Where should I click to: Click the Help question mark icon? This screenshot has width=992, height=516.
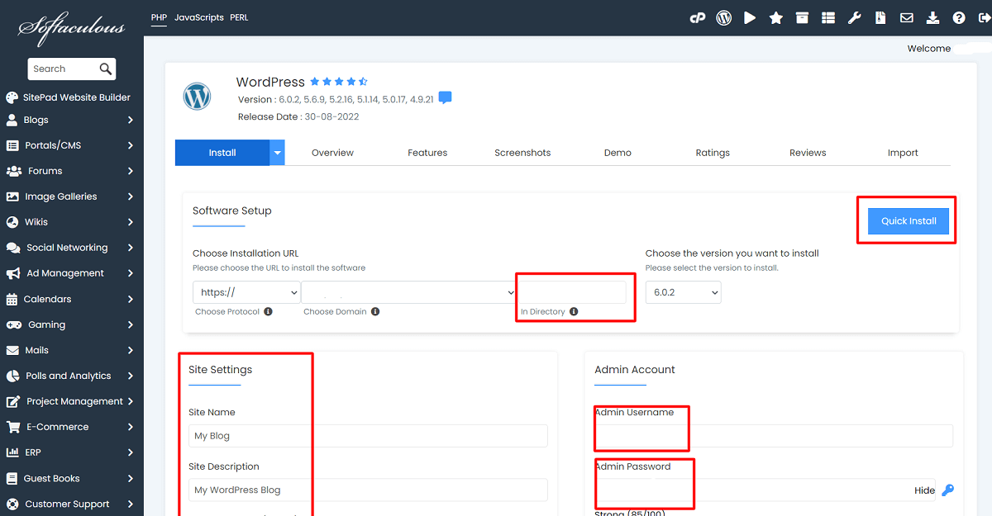pyautogui.click(x=958, y=17)
